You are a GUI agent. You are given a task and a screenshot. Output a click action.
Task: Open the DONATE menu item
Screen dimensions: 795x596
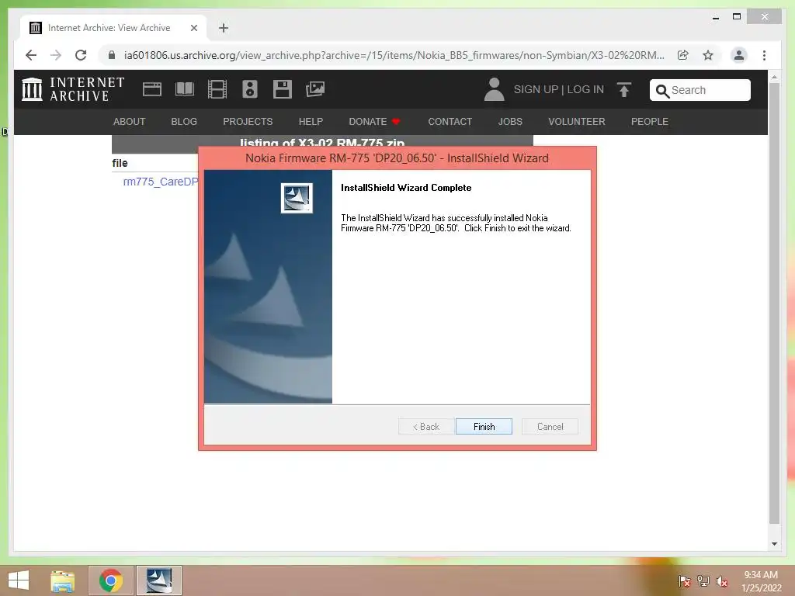(375, 122)
